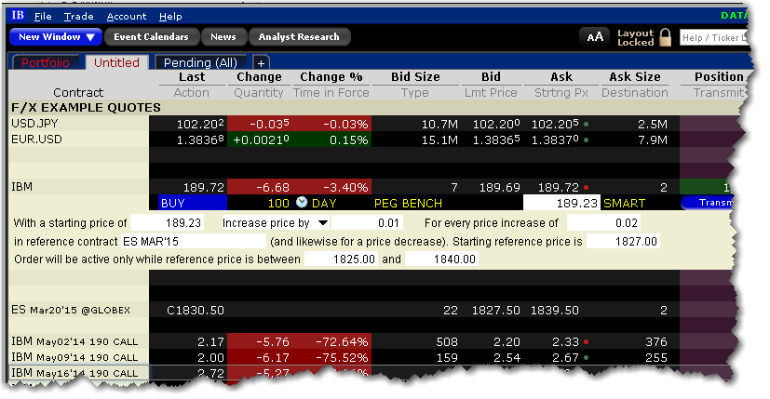Screen dimensions: 770x399
Task: Open the Trade menu
Action: coord(78,16)
